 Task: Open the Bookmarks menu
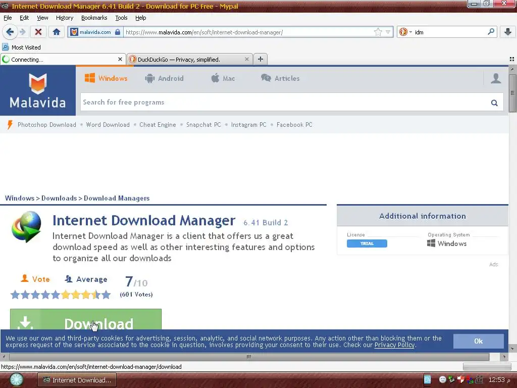[94, 18]
